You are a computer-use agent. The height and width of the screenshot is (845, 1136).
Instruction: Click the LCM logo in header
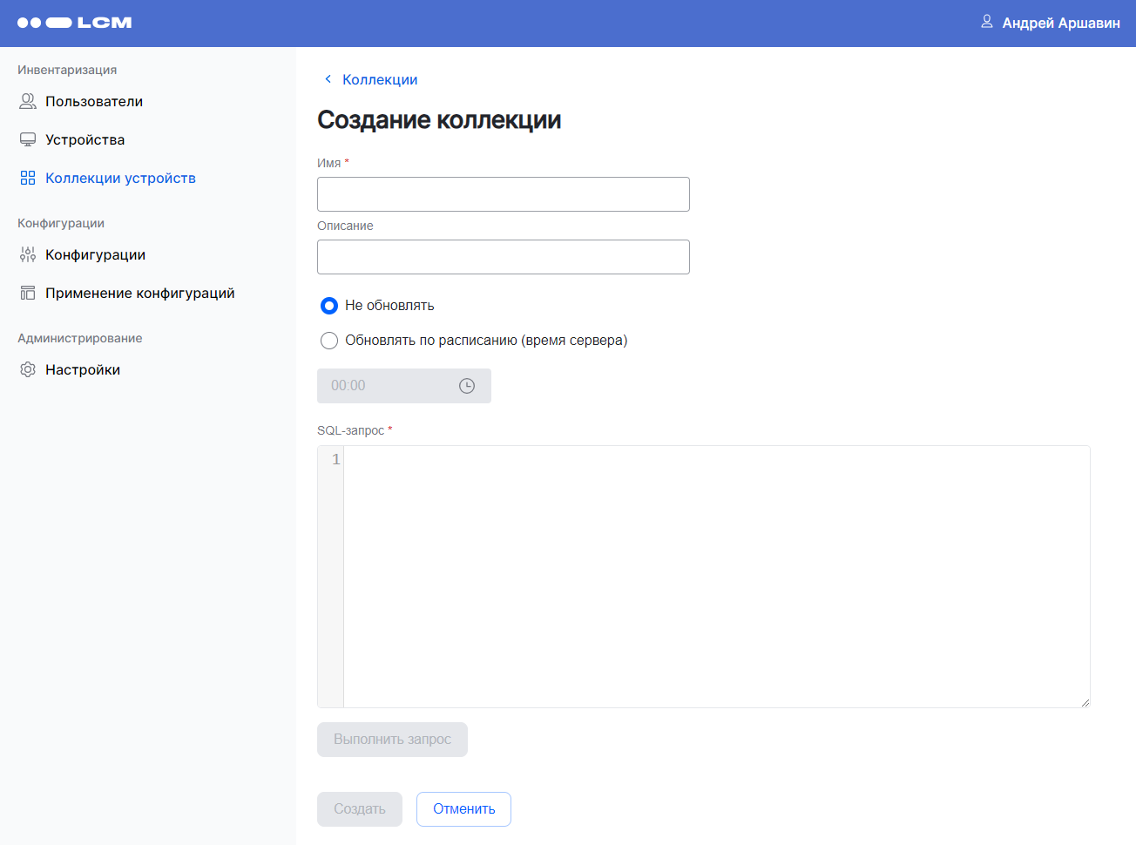point(74,23)
